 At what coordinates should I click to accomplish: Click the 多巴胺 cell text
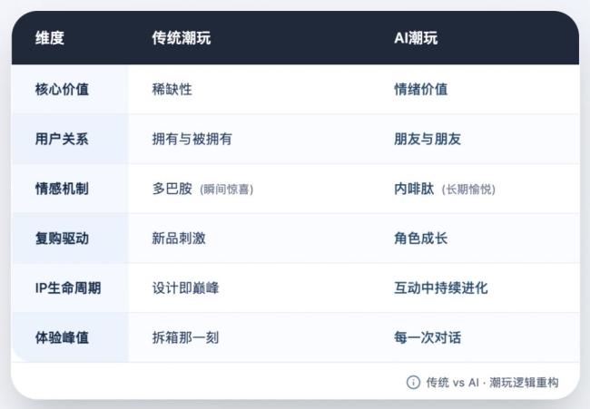(x=172, y=189)
